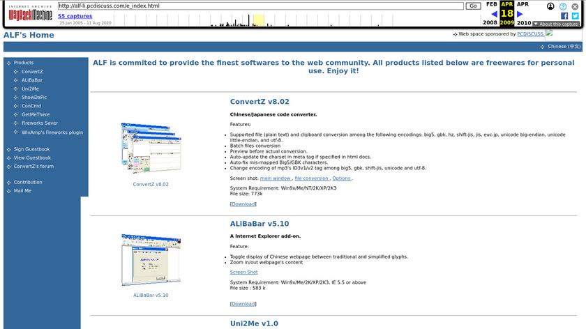Click the ConvertZ screenshot thumbnail
The height and width of the screenshot is (329, 586).
[x=151, y=148]
